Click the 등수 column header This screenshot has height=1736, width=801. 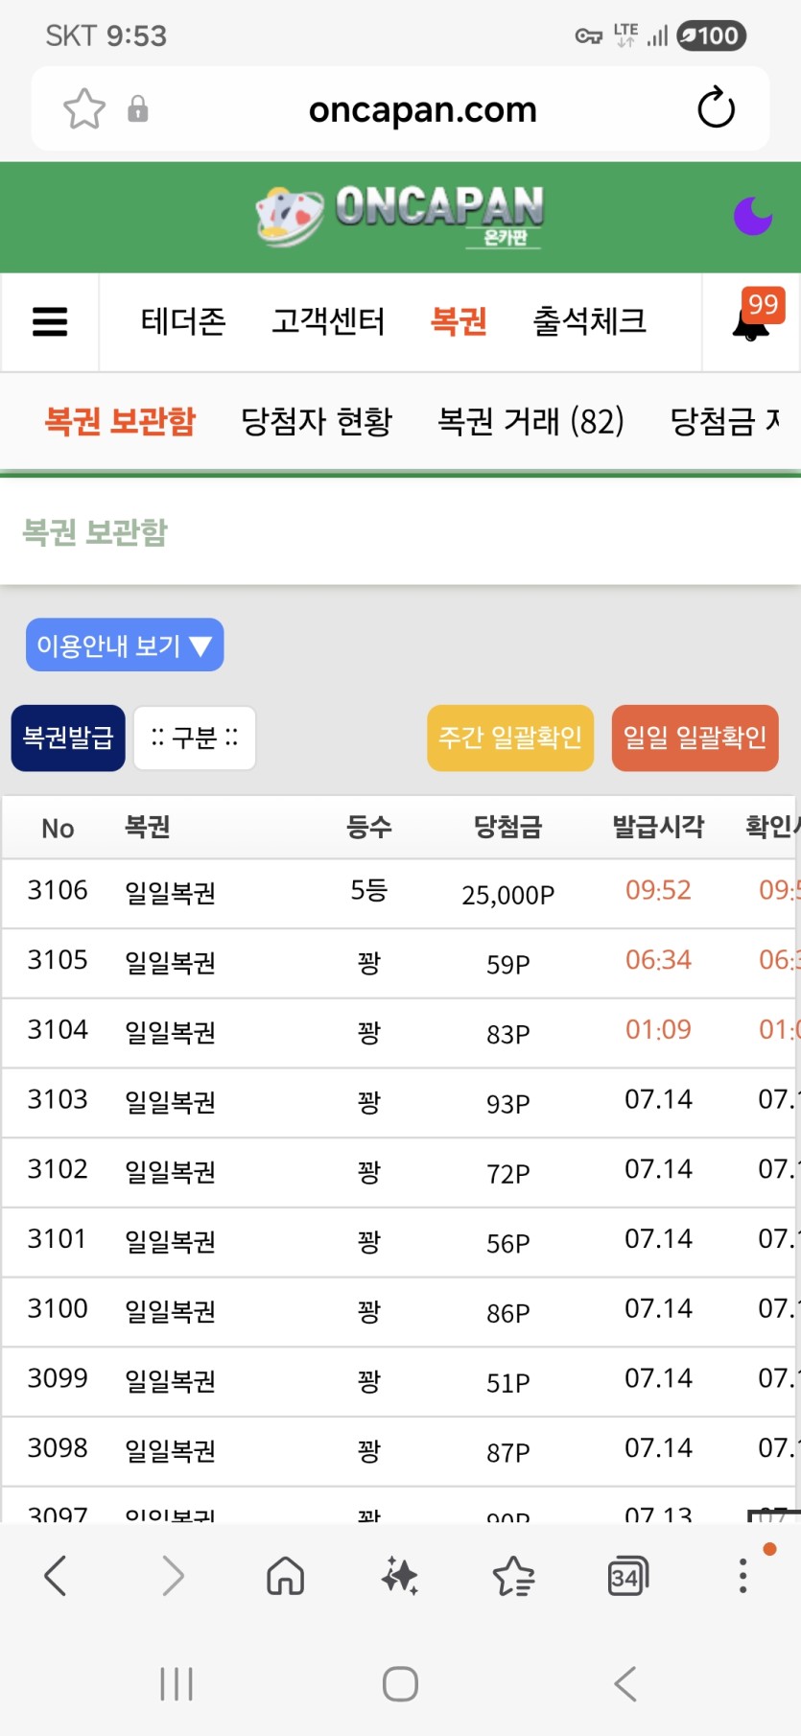[369, 827]
